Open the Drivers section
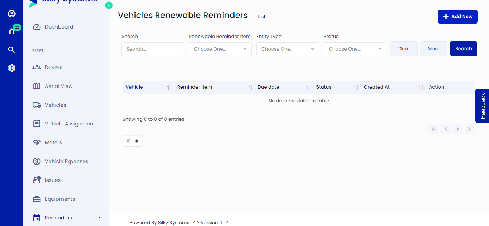Image resolution: width=489 pixels, height=226 pixels. pos(53,67)
